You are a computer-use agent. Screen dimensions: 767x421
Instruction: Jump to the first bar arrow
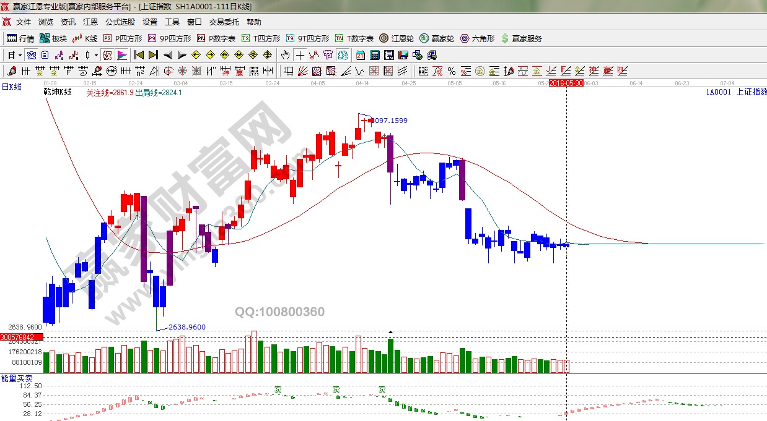[x=139, y=55]
